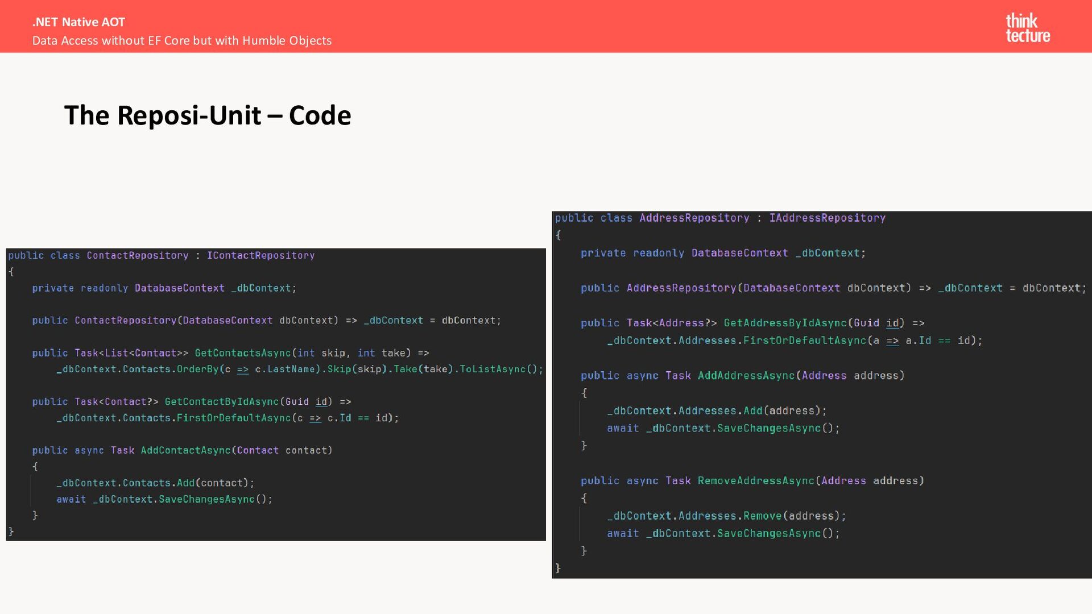1092x614 pixels.
Task: Click SaveChangesAsync line in ContactRepository
Action: tap(164, 499)
